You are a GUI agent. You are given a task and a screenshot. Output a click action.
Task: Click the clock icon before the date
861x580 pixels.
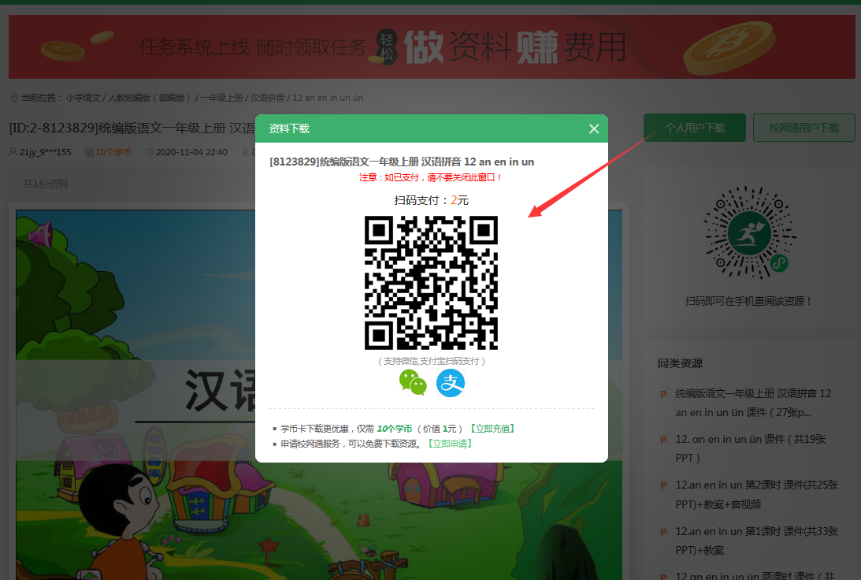149,152
